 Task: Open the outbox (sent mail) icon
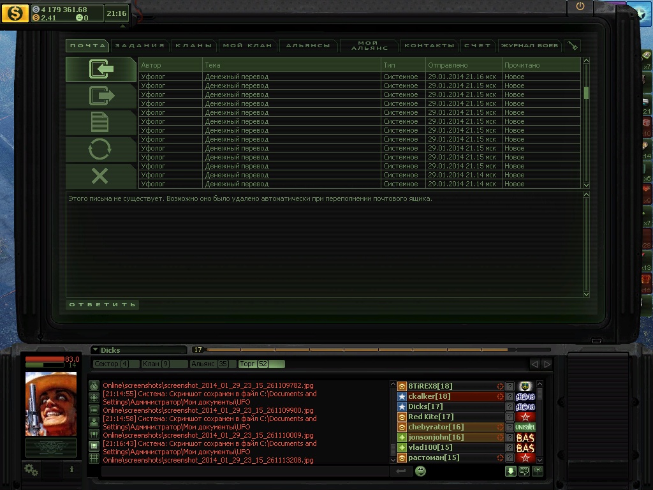tap(101, 96)
